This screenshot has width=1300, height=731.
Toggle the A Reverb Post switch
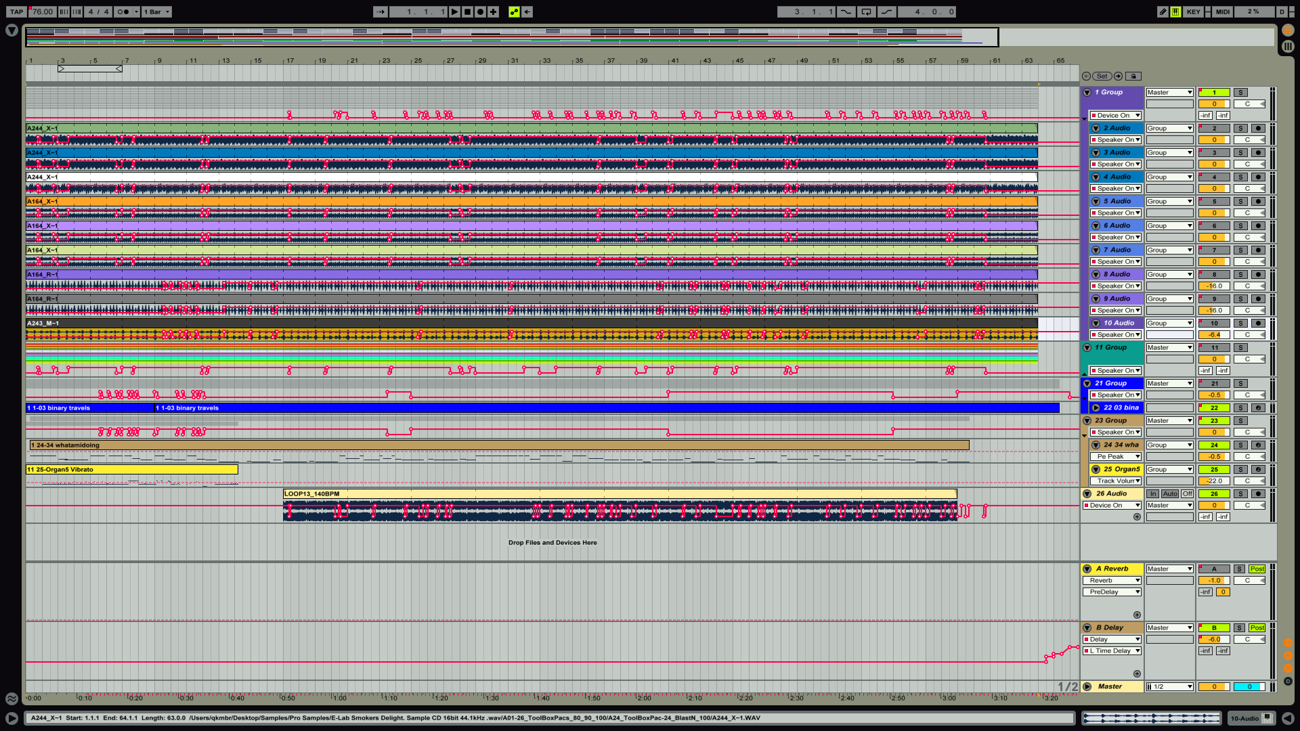pos(1257,569)
